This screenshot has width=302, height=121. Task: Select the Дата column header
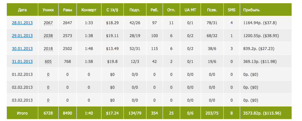22,10
